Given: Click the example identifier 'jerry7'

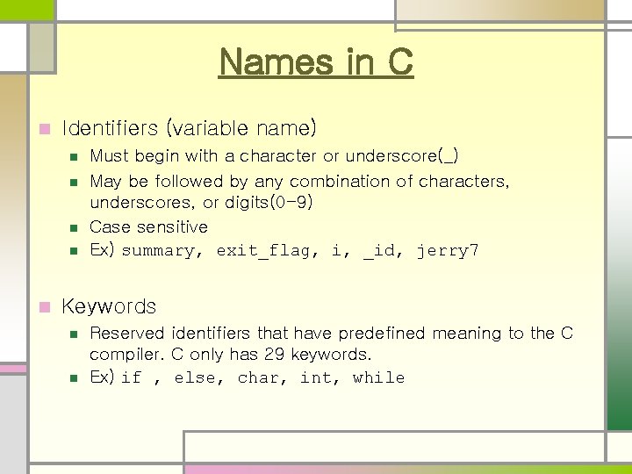Looking at the screenshot, I should (447, 251).
